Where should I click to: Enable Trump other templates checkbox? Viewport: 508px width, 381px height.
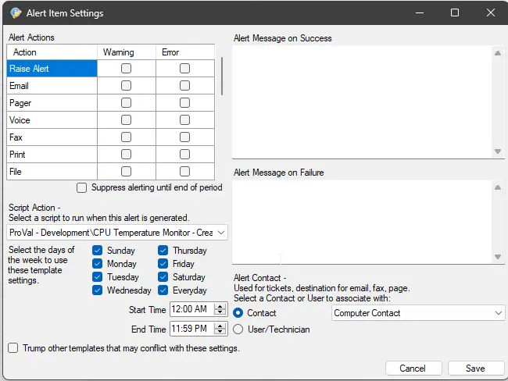[x=13, y=348]
